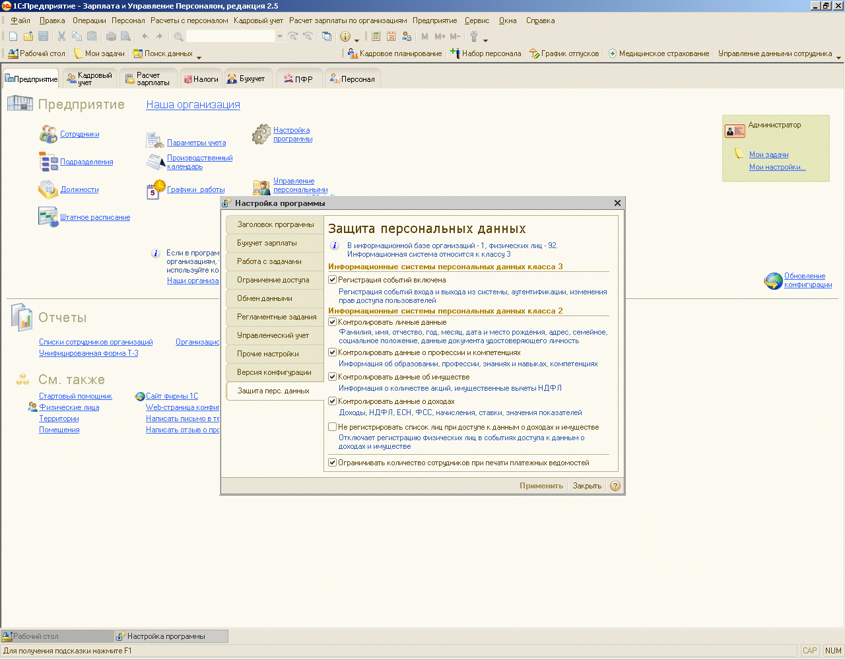Click the Графики работы calendar icon

(156, 189)
